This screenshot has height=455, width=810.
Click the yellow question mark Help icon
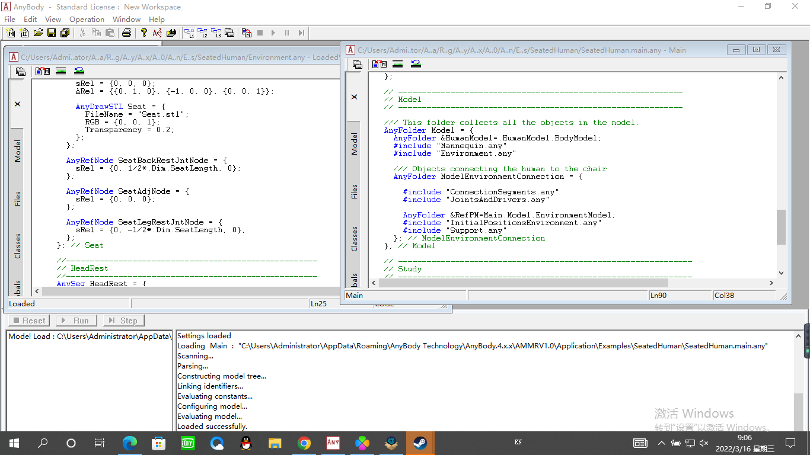point(143,33)
